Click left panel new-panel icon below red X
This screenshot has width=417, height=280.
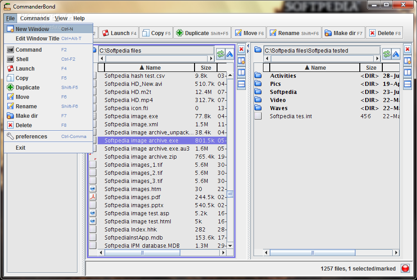(x=241, y=61)
